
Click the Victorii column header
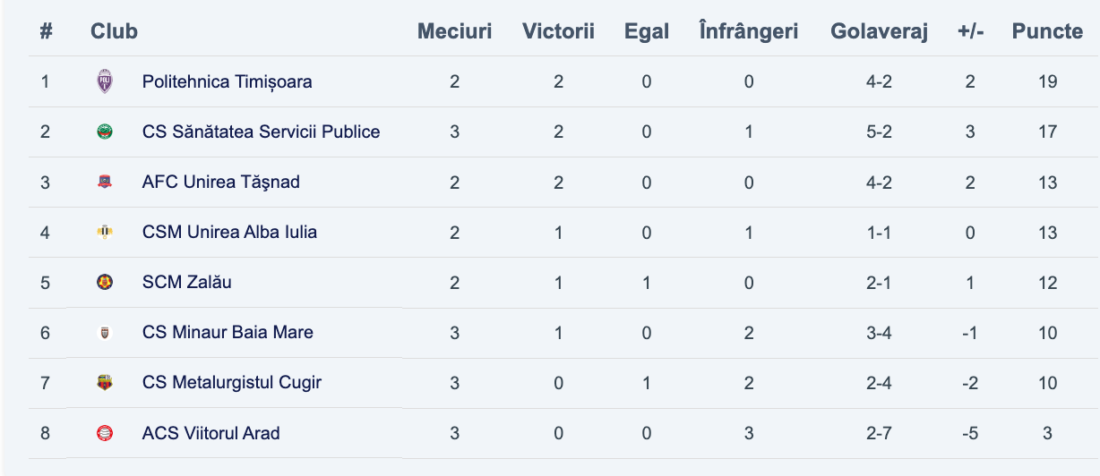[x=558, y=31]
